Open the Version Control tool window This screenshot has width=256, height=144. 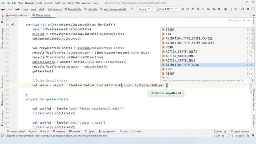click(x=16, y=132)
